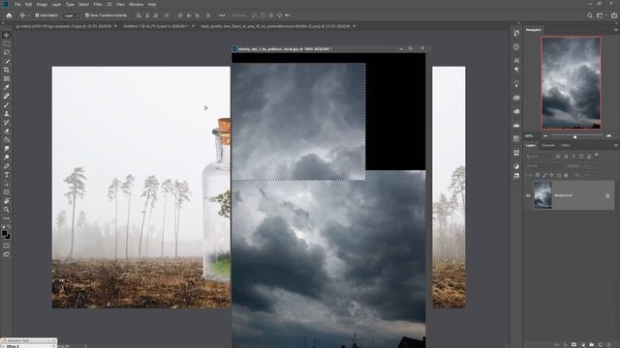Toggle Quick Mask mode
This screenshot has width=620, height=348.
click(x=7, y=246)
